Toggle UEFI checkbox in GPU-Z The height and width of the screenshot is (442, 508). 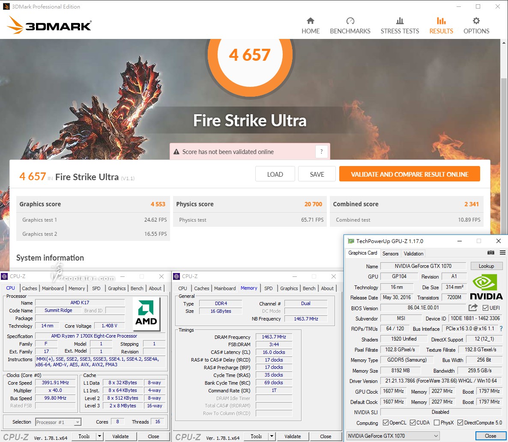click(x=485, y=308)
